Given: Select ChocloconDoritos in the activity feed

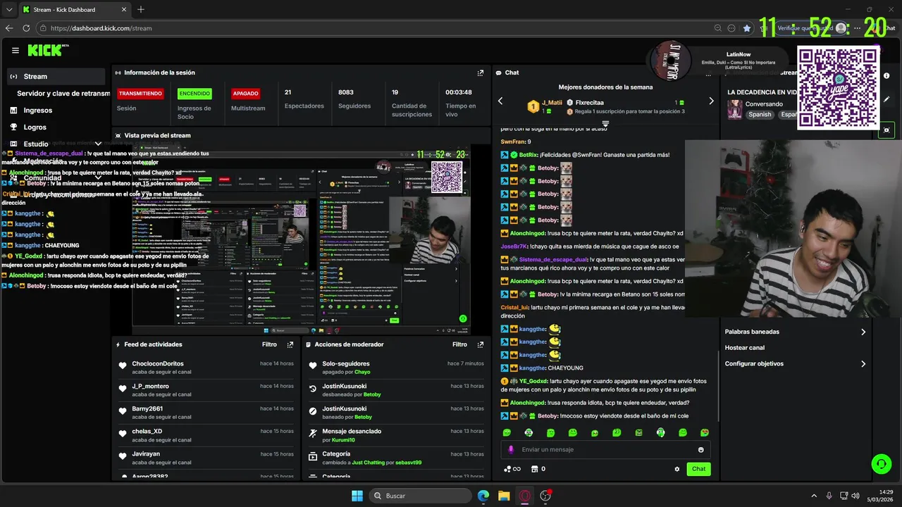Looking at the screenshot, I should pos(158,363).
